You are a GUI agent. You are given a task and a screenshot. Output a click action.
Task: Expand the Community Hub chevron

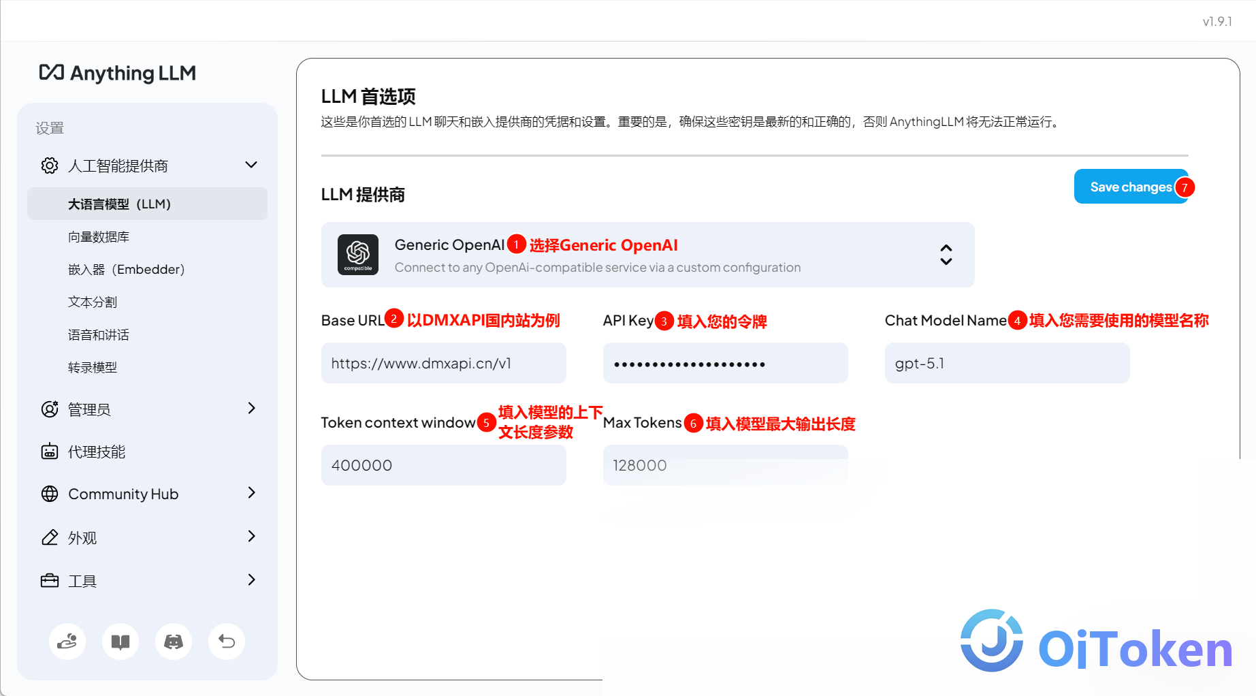[x=251, y=492]
